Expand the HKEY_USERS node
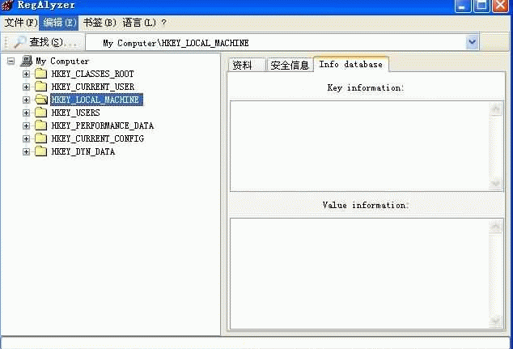 pyautogui.click(x=26, y=113)
